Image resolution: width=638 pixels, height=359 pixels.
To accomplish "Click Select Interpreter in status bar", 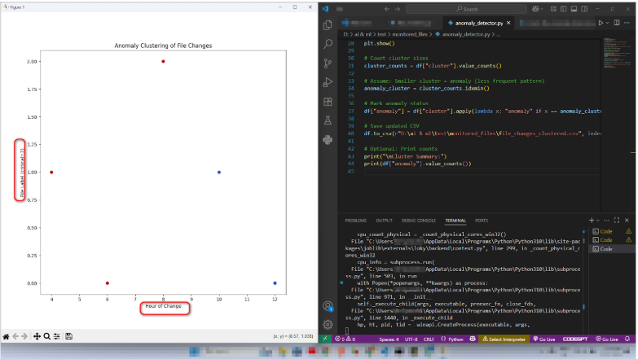I will (x=504, y=339).
